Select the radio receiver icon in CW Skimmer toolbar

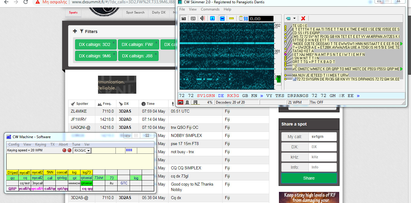click(x=183, y=18)
